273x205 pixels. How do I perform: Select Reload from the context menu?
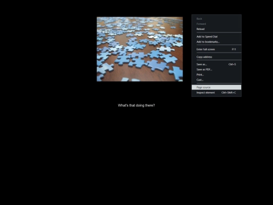(x=216, y=29)
